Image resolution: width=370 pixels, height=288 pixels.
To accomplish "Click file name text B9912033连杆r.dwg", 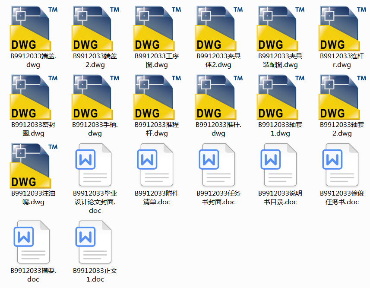I will tap(342, 60).
